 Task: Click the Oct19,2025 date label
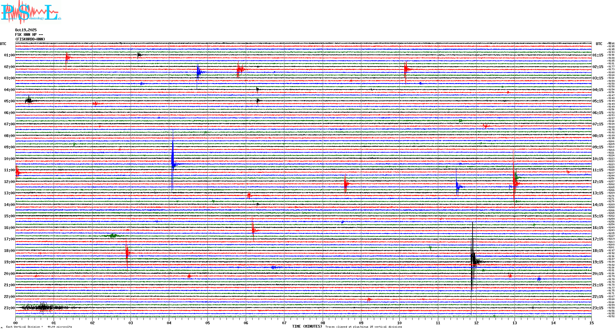coord(26,30)
